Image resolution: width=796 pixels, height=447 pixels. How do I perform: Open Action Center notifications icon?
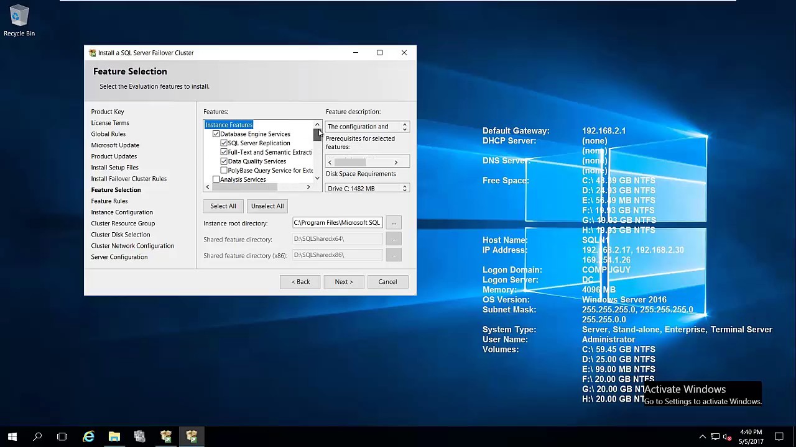point(779,436)
